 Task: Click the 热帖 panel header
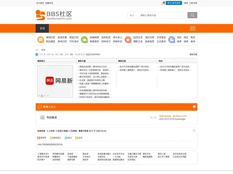(161, 61)
